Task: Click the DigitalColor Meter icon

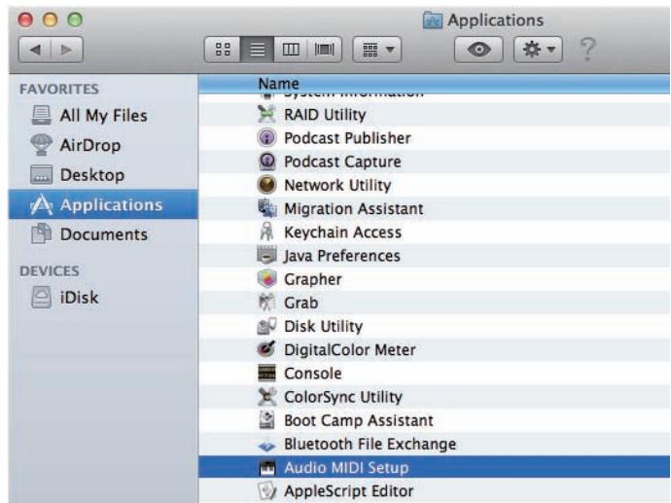Action: (266, 349)
